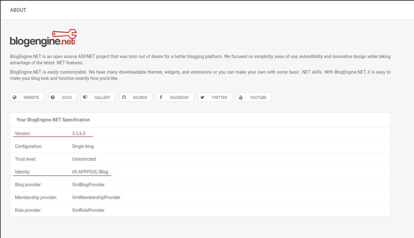Click the 'Your BlogEngine.NET Specification' header
This screenshot has width=414, height=238.
pyautogui.click(x=53, y=120)
